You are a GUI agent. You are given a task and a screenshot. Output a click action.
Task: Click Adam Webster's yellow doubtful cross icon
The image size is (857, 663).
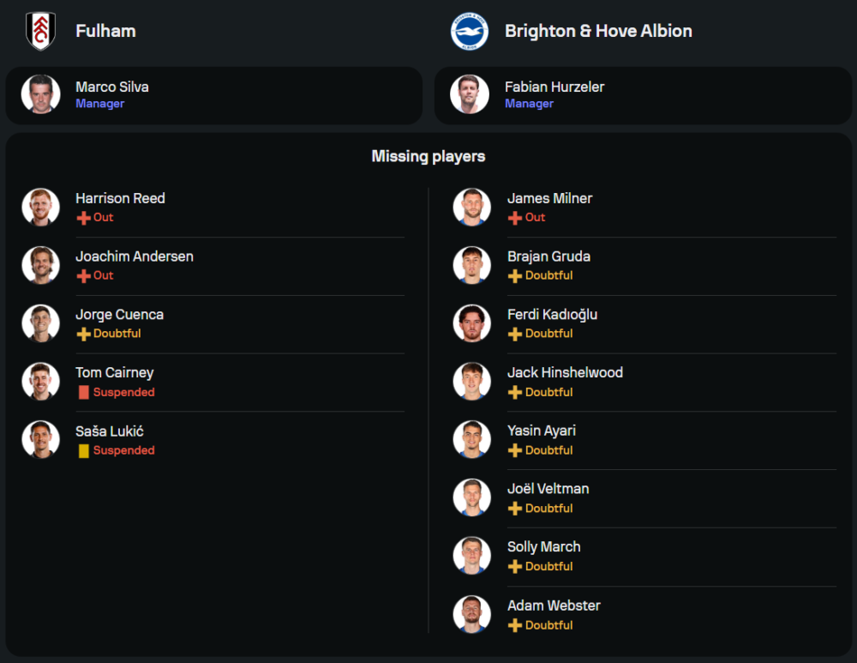tap(514, 625)
